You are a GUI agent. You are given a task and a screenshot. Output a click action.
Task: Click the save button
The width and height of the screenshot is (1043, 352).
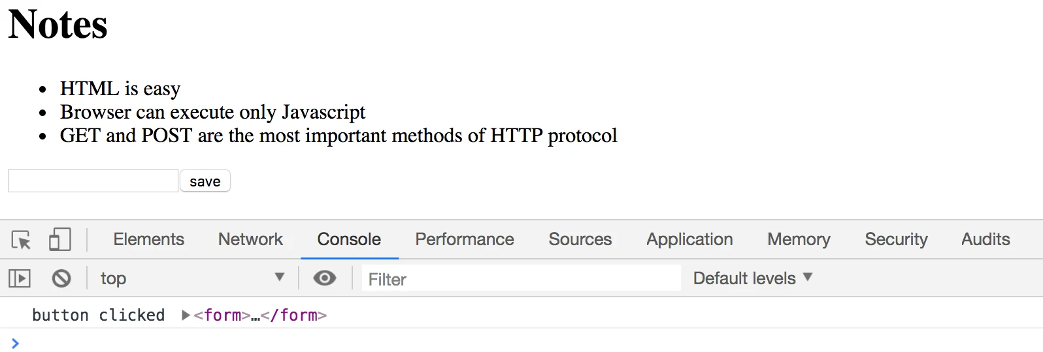(x=205, y=181)
